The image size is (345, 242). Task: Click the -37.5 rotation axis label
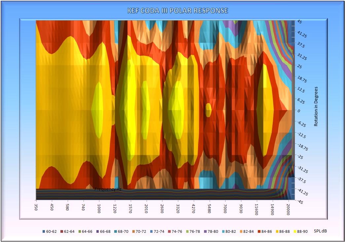click(302, 180)
